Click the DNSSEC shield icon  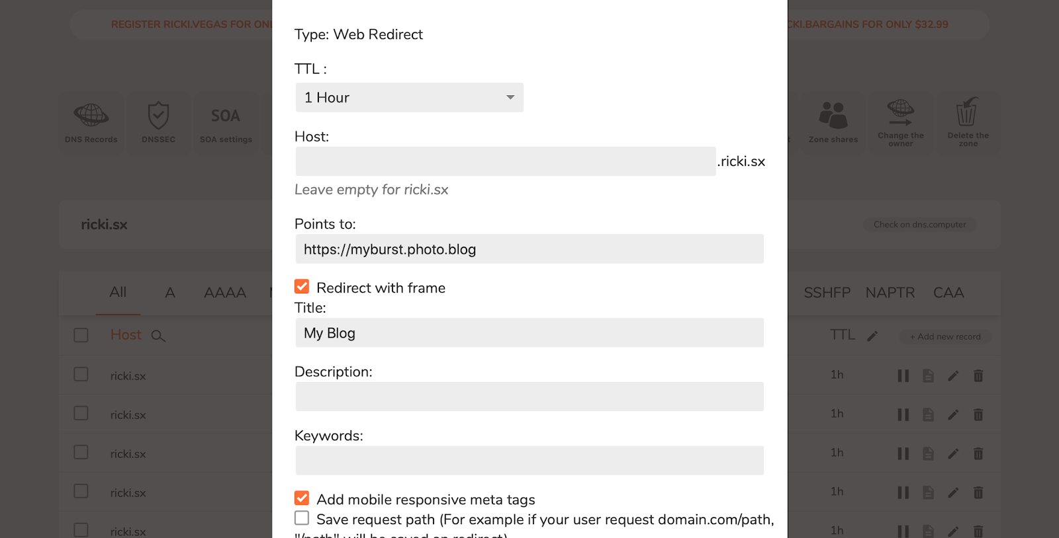coord(158,116)
